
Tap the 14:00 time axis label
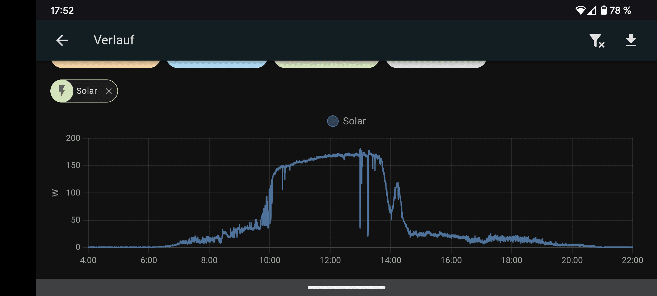pyautogui.click(x=391, y=260)
